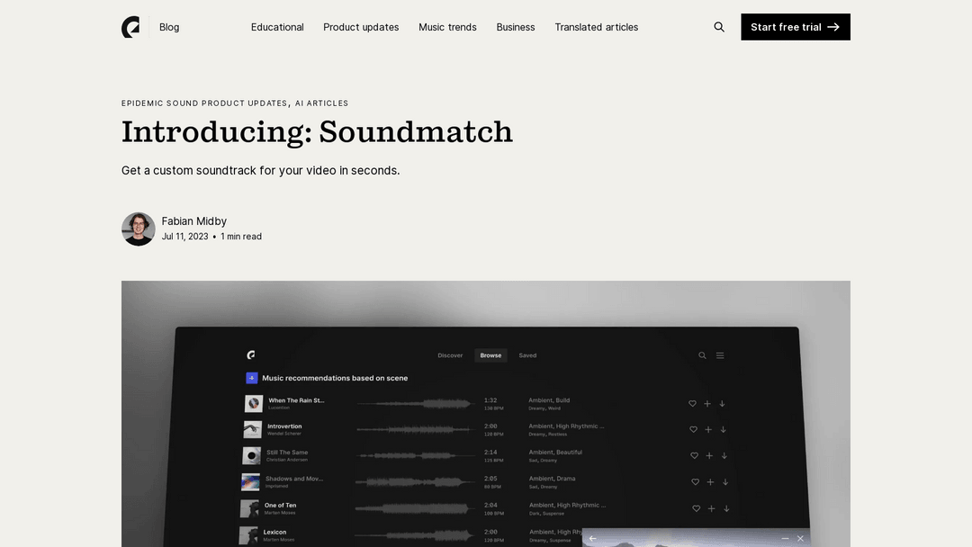Open the Translated articles link
Image resolution: width=972 pixels, height=547 pixels.
click(596, 27)
